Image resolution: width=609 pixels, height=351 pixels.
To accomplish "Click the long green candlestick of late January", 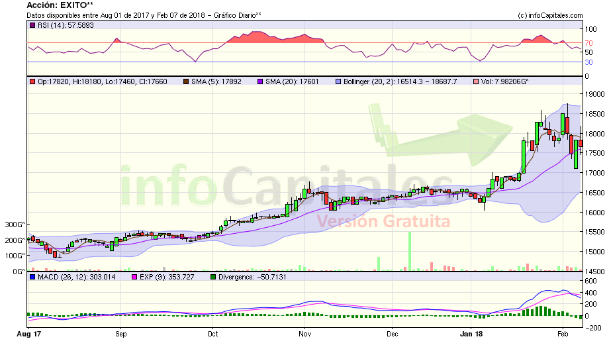I will point(524,157).
